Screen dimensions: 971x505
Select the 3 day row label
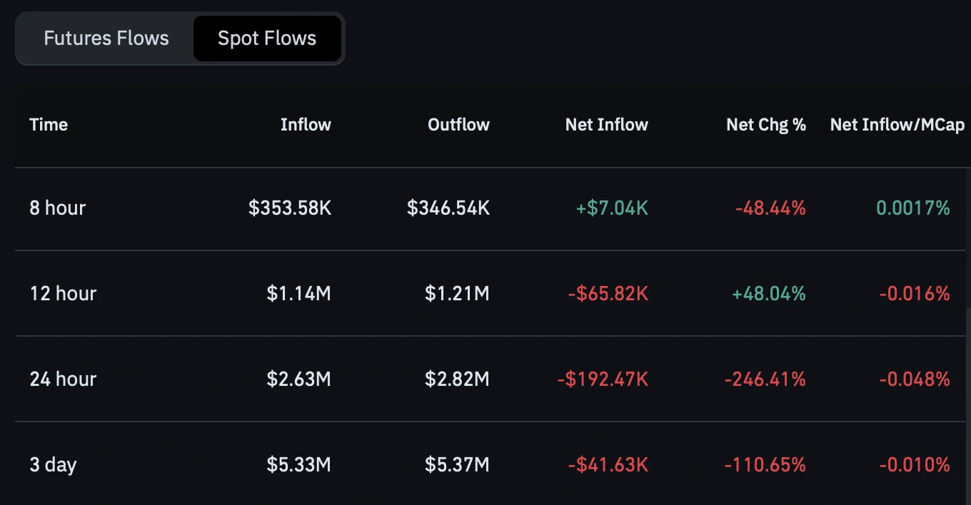click(x=53, y=465)
